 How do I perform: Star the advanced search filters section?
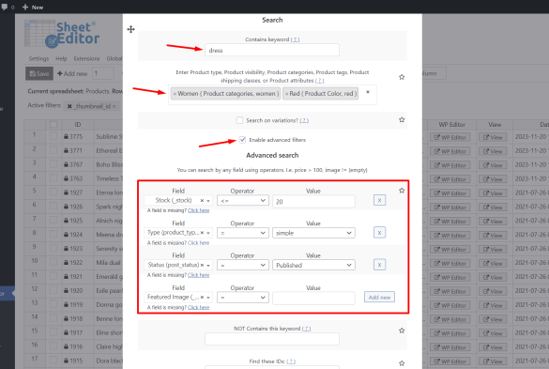pos(402,191)
